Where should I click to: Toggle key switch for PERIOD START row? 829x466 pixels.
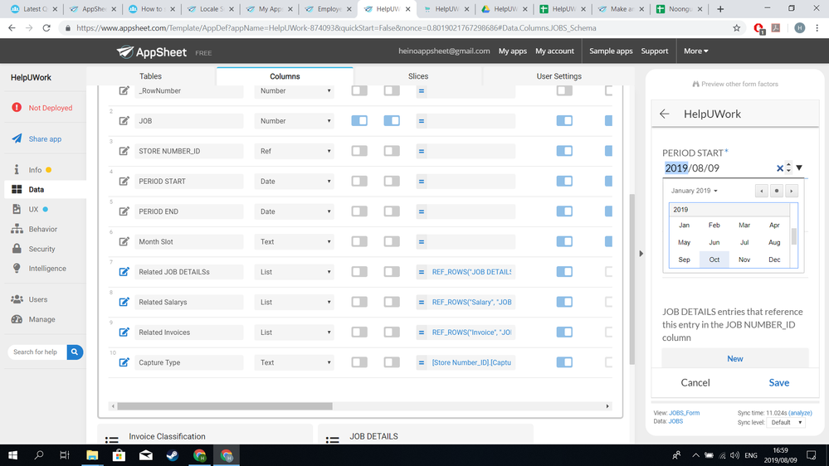click(x=359, y=182)
